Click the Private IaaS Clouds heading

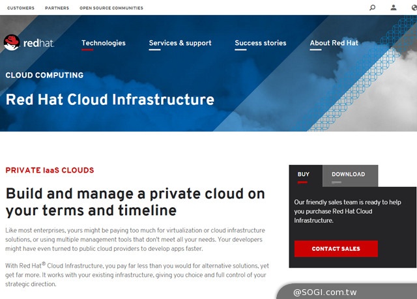pos(50,171)
